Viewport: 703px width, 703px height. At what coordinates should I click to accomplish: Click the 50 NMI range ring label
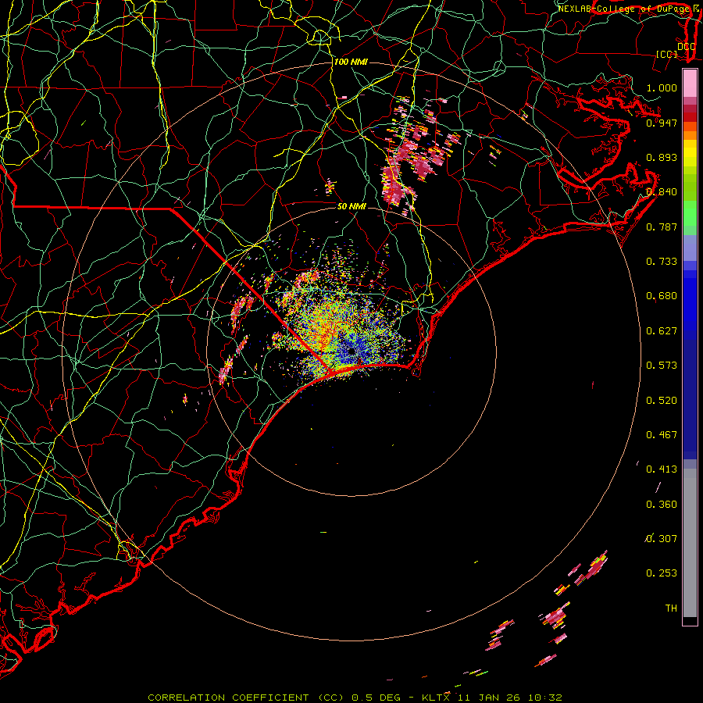click(x=351, y=206)
